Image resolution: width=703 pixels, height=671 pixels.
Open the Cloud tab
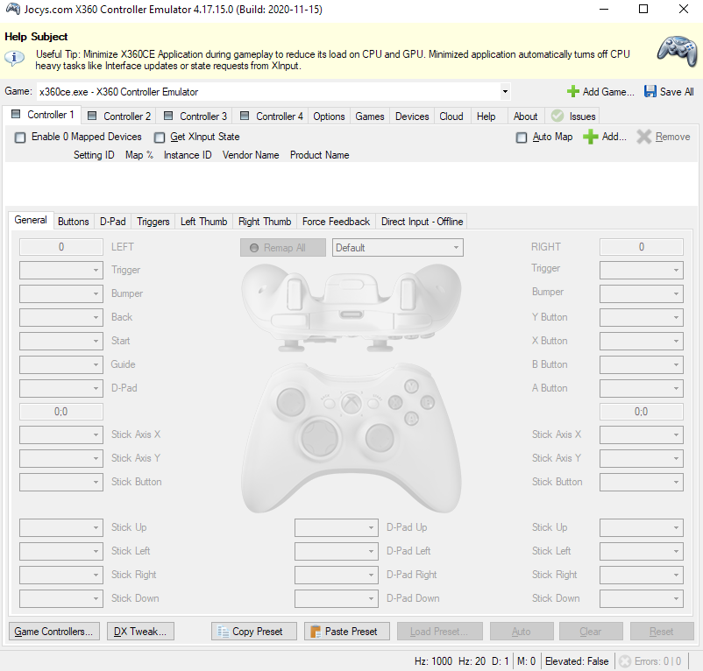[451, 117]
